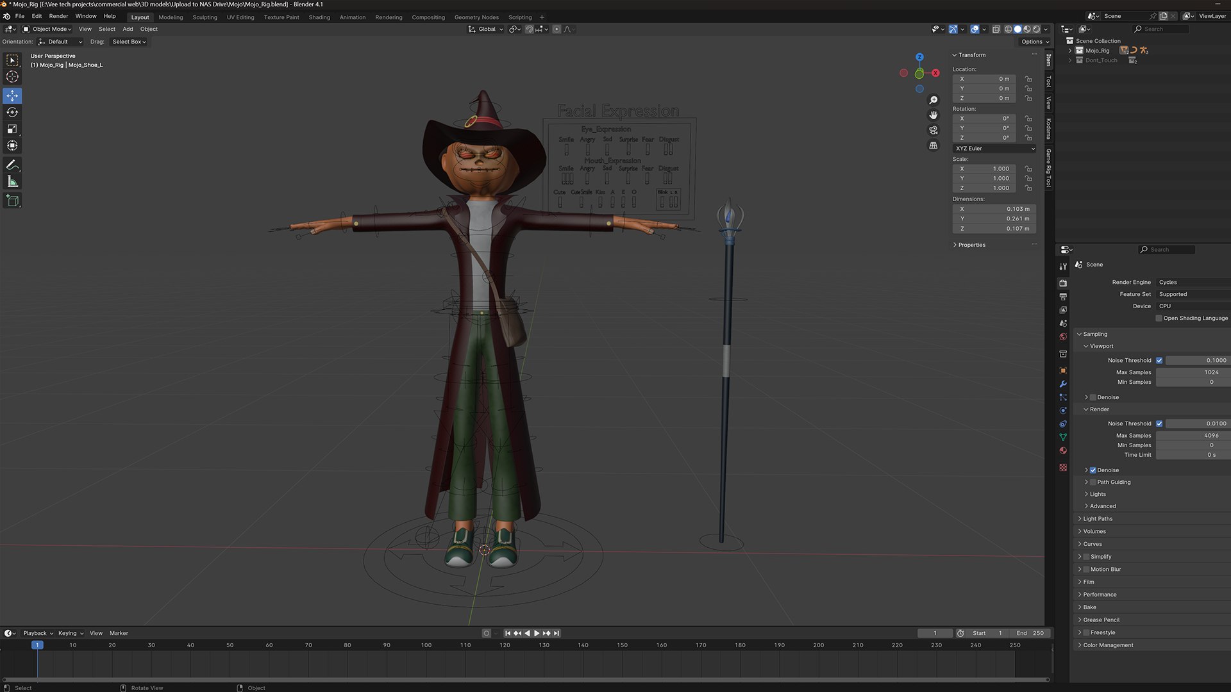This screenshot has height=692, width=1231.
Task: Expand the Color Management panel
Action: 1108,645
